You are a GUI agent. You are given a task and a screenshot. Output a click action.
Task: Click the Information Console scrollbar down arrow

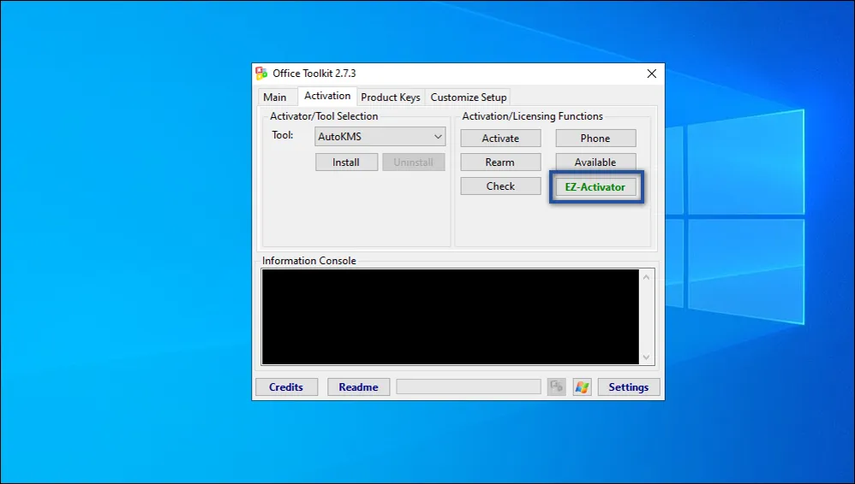647,357
